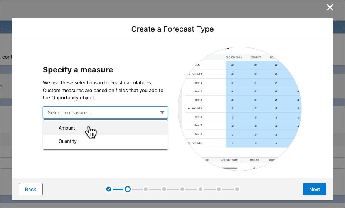This screenshot has height=208, width=345.
Task: Collapse Period 2 chevron in preview illustration
Action: 189,108
